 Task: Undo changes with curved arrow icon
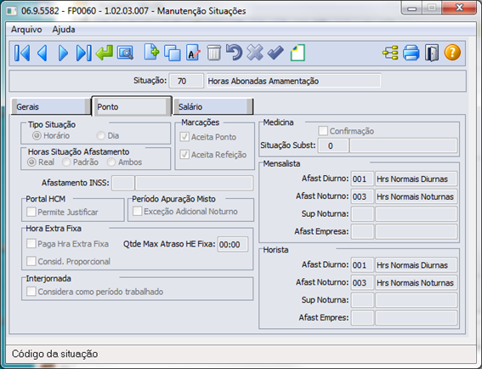tap(235, 52)
